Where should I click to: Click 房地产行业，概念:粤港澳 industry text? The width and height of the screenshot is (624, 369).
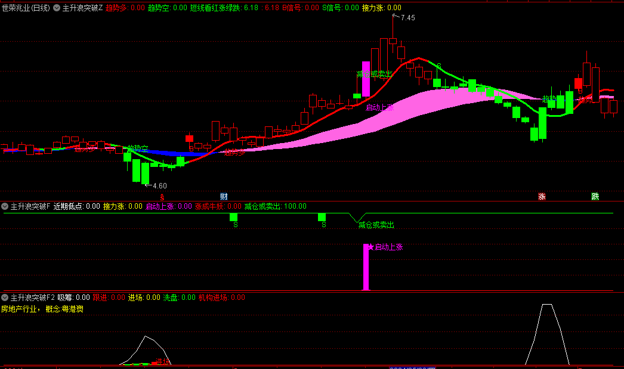42,309
